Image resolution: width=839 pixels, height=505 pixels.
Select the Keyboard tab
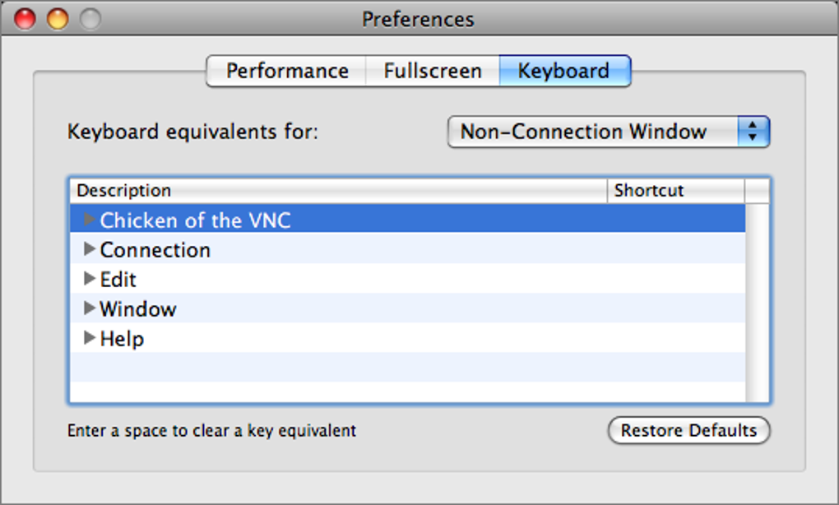tap(563, 71)
